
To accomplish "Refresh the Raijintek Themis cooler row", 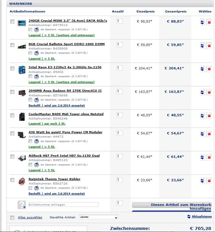I will pos(202,181).
